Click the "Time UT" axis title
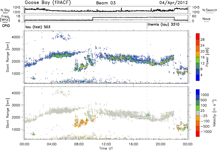This screenshot has height=150, width=217. tap(106, 148)
